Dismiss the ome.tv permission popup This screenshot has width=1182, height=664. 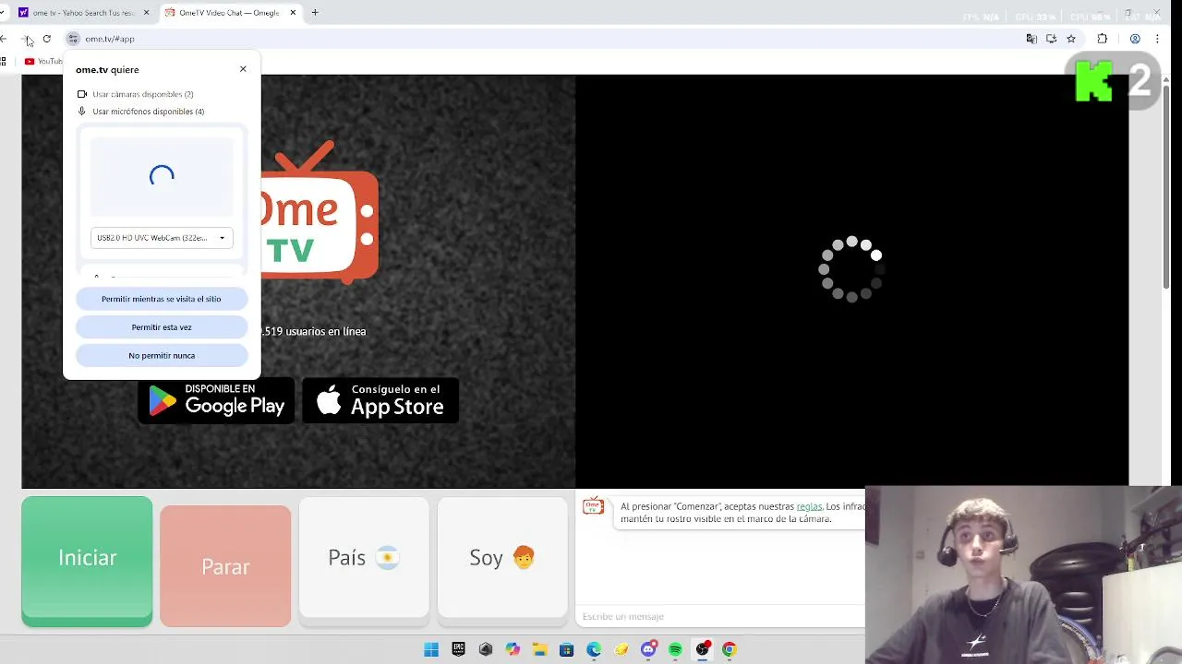coord(243,69)
